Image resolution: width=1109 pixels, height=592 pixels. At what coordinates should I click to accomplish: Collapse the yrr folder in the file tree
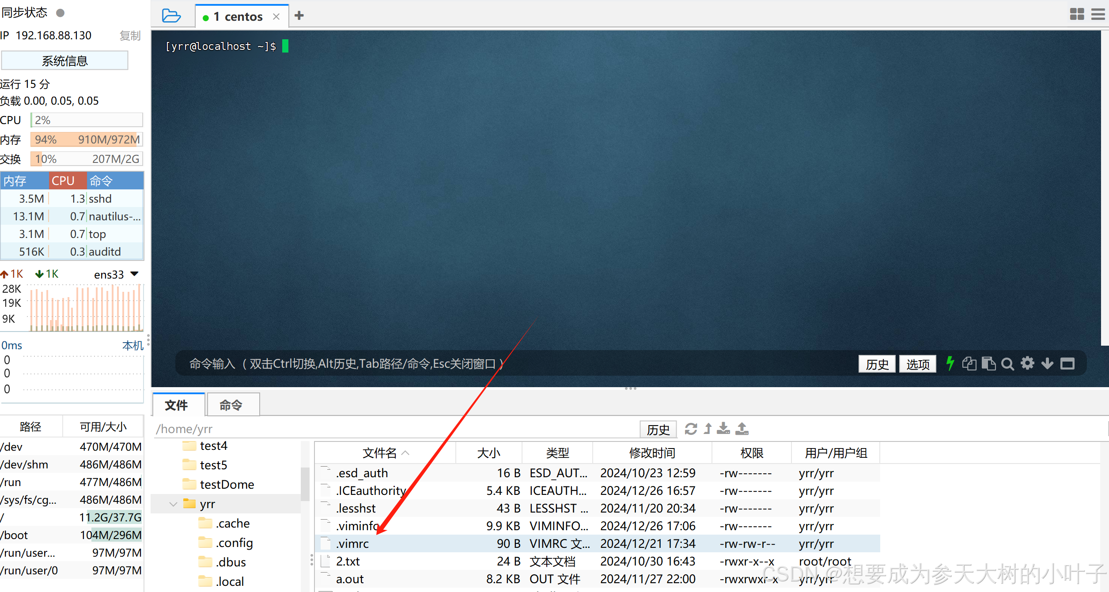pos(173,504)
